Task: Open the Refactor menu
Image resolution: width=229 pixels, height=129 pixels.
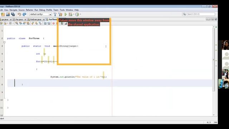Action: 29,10
